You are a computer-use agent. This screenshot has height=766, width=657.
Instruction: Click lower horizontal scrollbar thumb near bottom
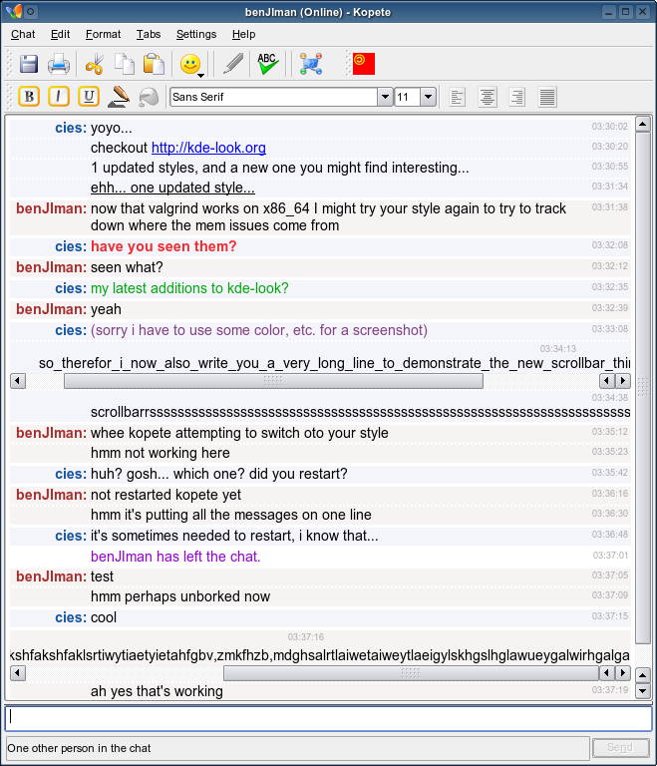pyautogui.click(x=411, y=673)
